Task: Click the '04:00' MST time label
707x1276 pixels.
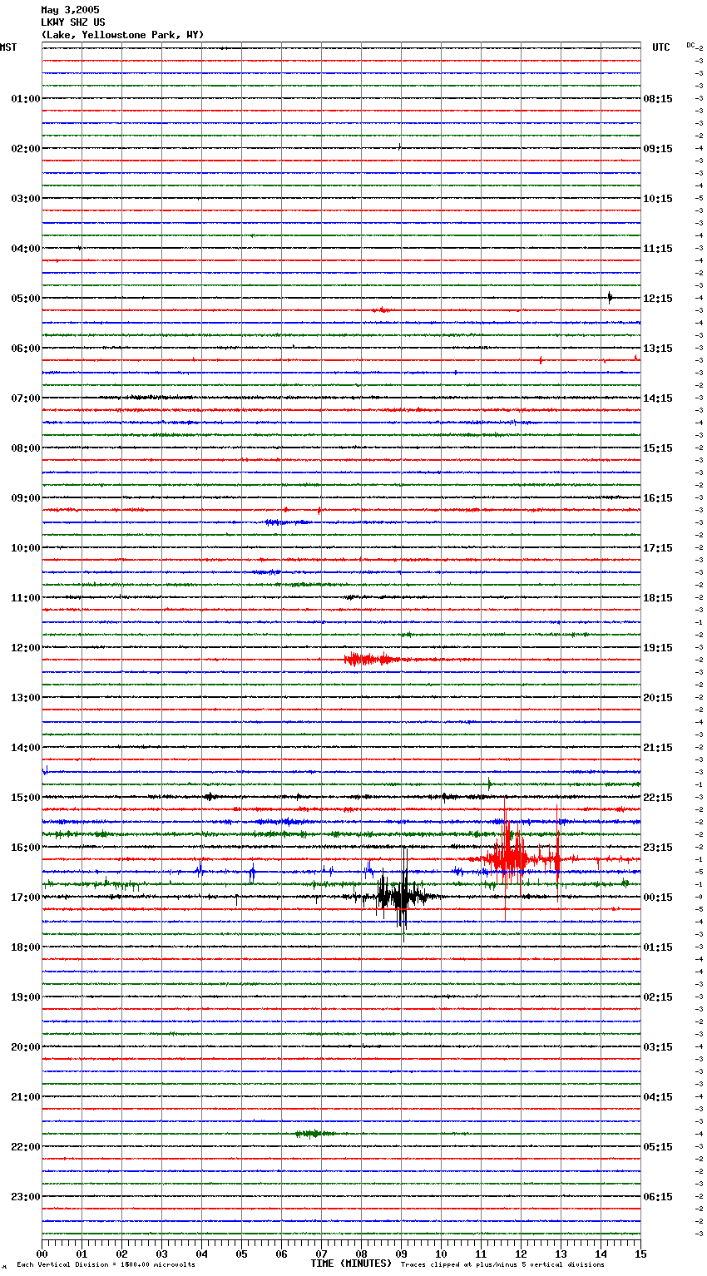Action: click(x=25, y=249)
